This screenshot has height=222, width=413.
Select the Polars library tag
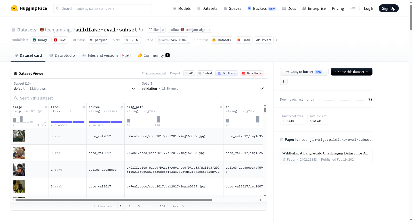264,40
